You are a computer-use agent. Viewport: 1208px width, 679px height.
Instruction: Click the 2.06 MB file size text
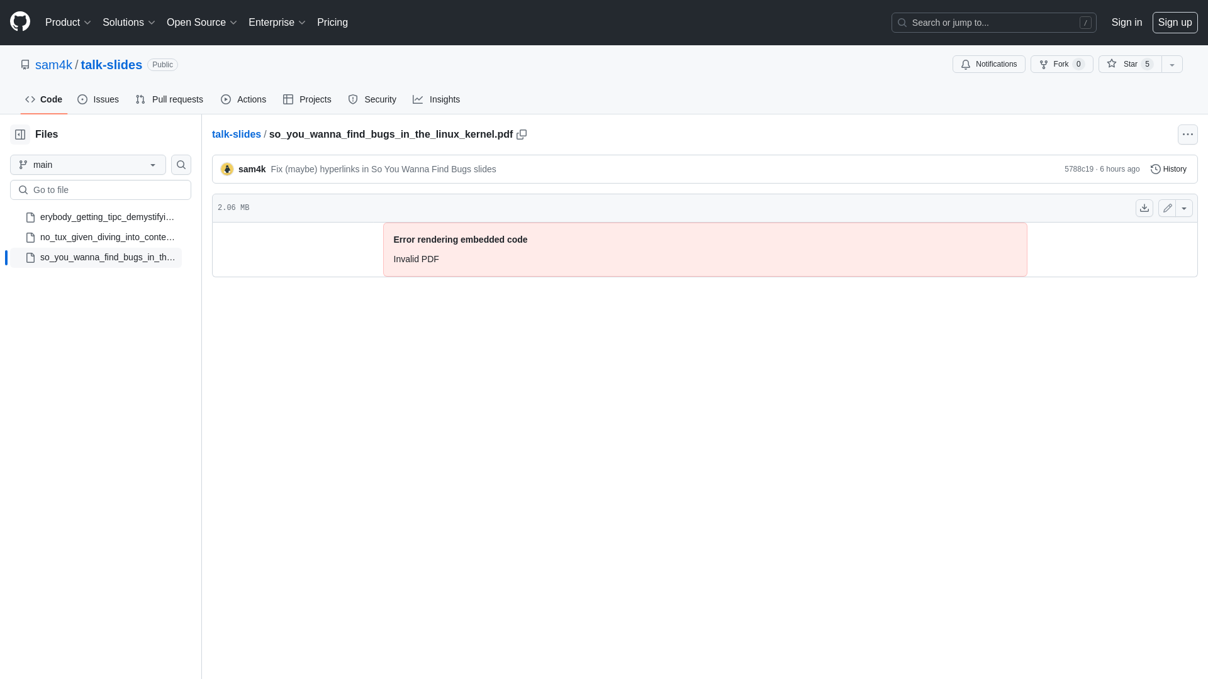pyautogui.click(x=233, y=208)
